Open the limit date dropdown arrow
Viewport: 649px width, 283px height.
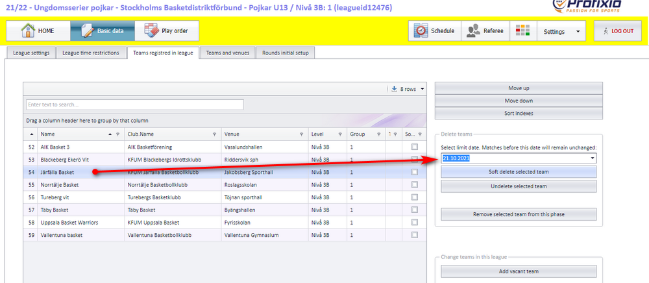point(593,158)
